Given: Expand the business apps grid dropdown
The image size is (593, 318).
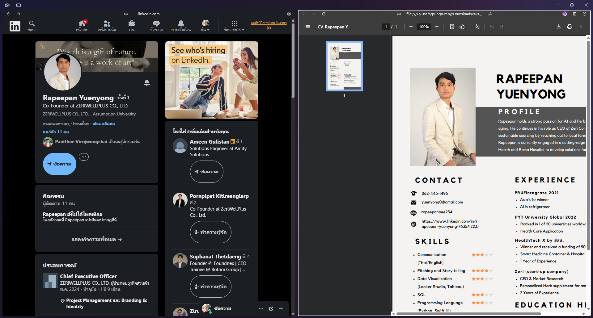Looking at the screenshot, I should (234, 26).
